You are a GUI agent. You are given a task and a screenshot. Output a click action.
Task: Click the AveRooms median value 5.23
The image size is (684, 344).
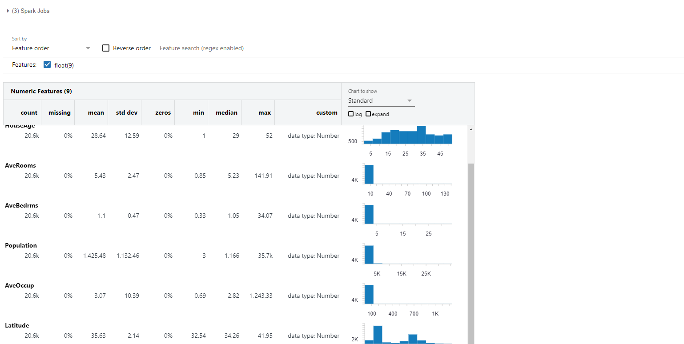pyautogui.click(x=233, y=176)
